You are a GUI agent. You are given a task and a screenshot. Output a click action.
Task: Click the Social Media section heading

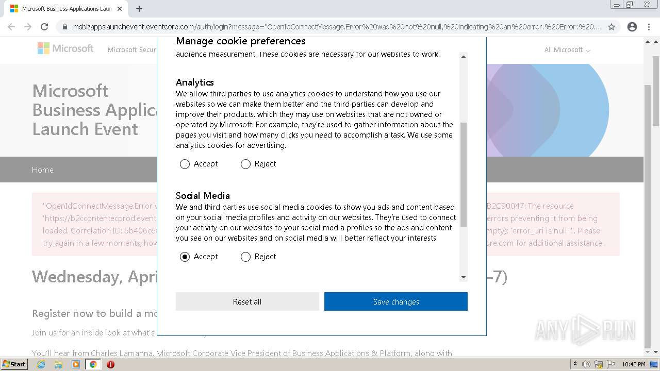pos(203,195)
